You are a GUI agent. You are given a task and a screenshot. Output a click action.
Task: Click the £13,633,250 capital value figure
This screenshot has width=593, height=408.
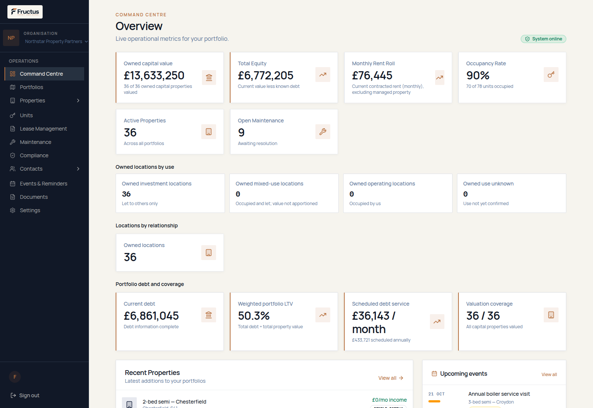tap(154, 75)
